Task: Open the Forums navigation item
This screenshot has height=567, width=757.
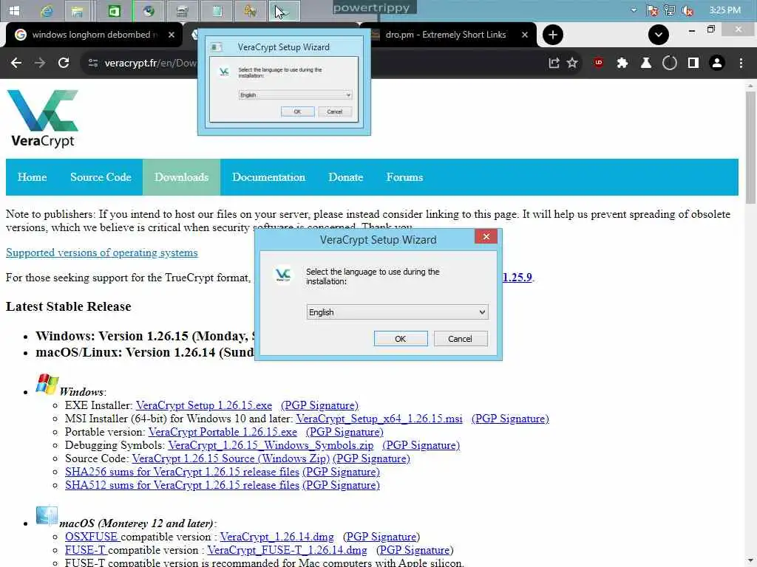Action: tap(404, 177)
